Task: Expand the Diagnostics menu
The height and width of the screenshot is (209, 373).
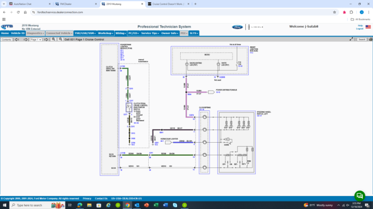Action: point(36,33)
